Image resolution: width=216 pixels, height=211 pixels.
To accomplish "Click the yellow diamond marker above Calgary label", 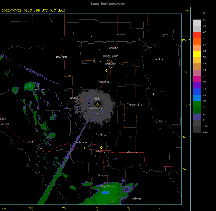I will [x=101, y=148].
